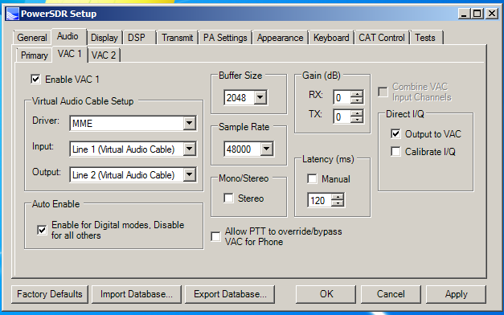Click Import Database button
This screenshot has width=504, height=315.
tap(137, 294)
